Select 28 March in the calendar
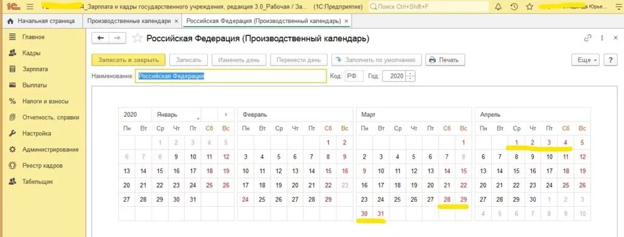This screenshot has height=237, width=624. (x=447, y=200)
